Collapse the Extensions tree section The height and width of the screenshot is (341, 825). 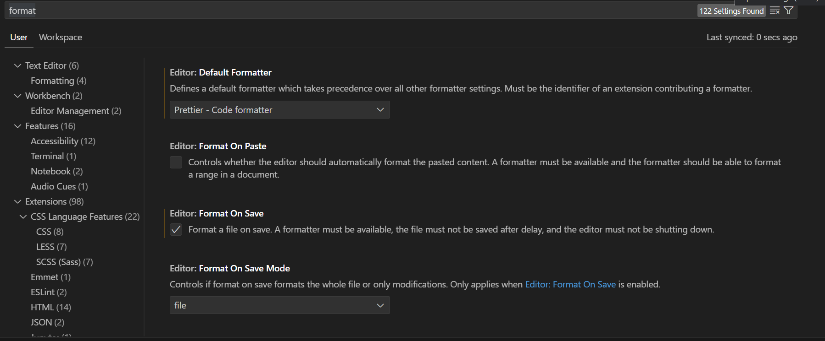point(17,201)
